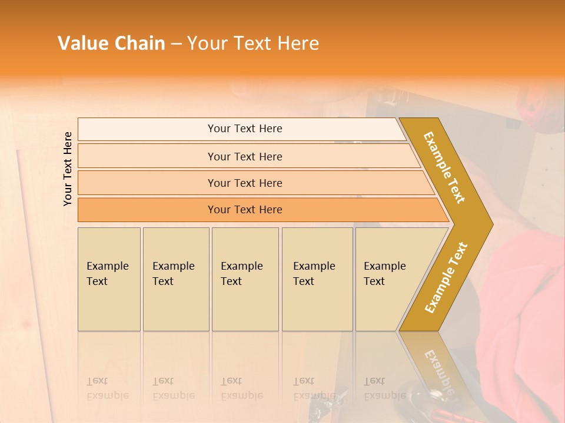Select the slide title 'Value Chain – Your Text Here'
Image resolution: width=565 pixels, height=423 pixels.
188,43
